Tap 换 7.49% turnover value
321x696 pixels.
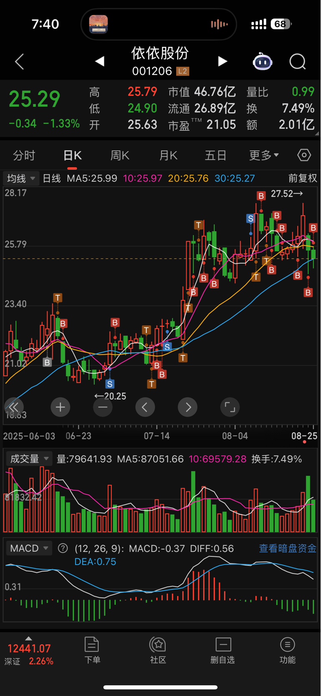pyautogui.click(x=298, y=108)
